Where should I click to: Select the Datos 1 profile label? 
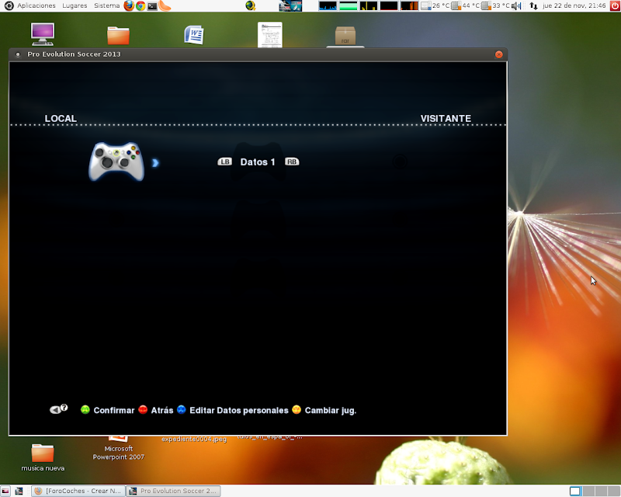(x=258, y=162)
